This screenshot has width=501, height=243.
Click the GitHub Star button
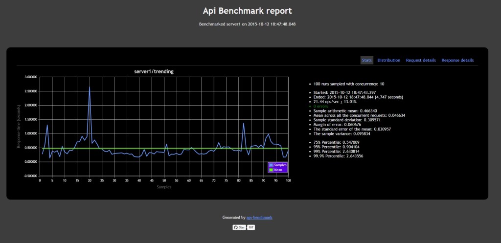(x=239, y=227)
